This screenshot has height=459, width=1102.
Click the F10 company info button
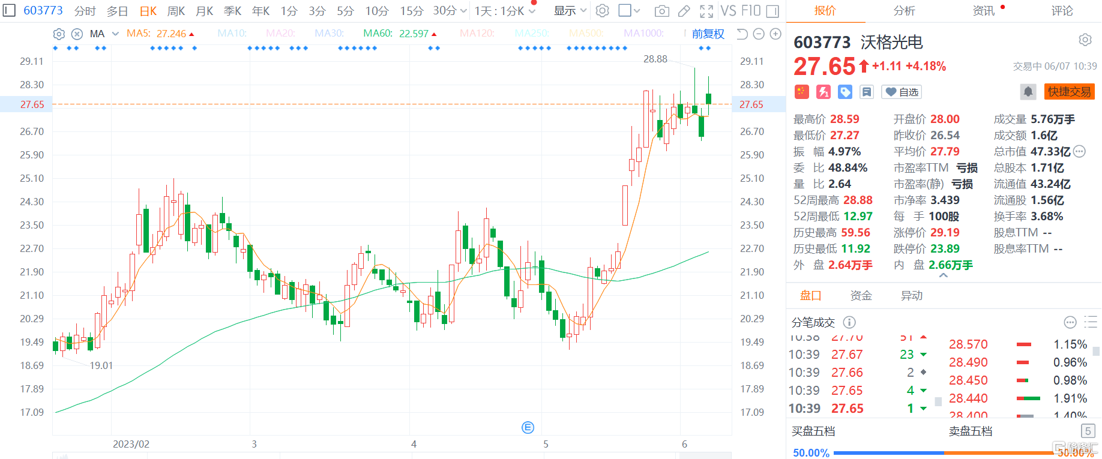pos(750,11)
